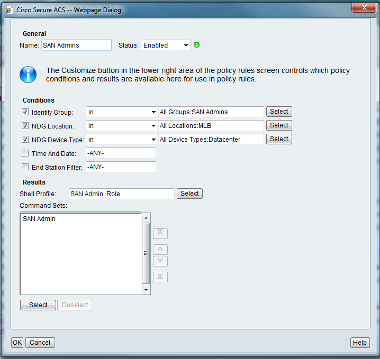Open NDG:Location operator dropdown
This screenshot has height=359, width=380.
[122, 126]
